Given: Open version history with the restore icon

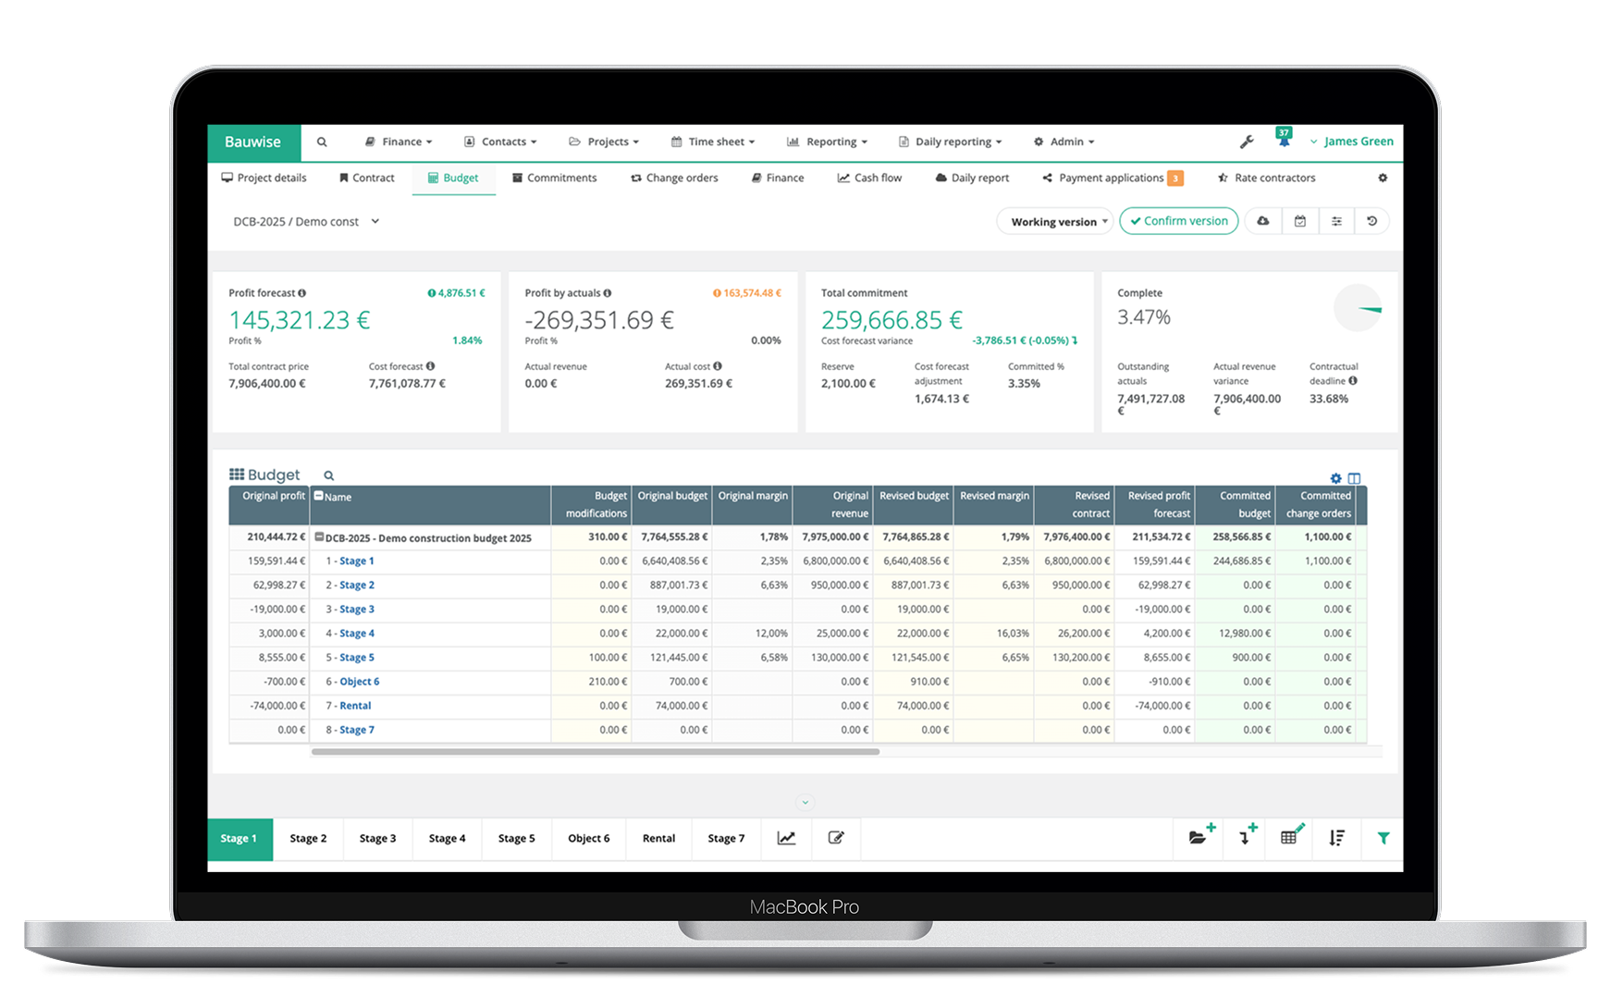Looking at the screenshot, I should 1372,221.
